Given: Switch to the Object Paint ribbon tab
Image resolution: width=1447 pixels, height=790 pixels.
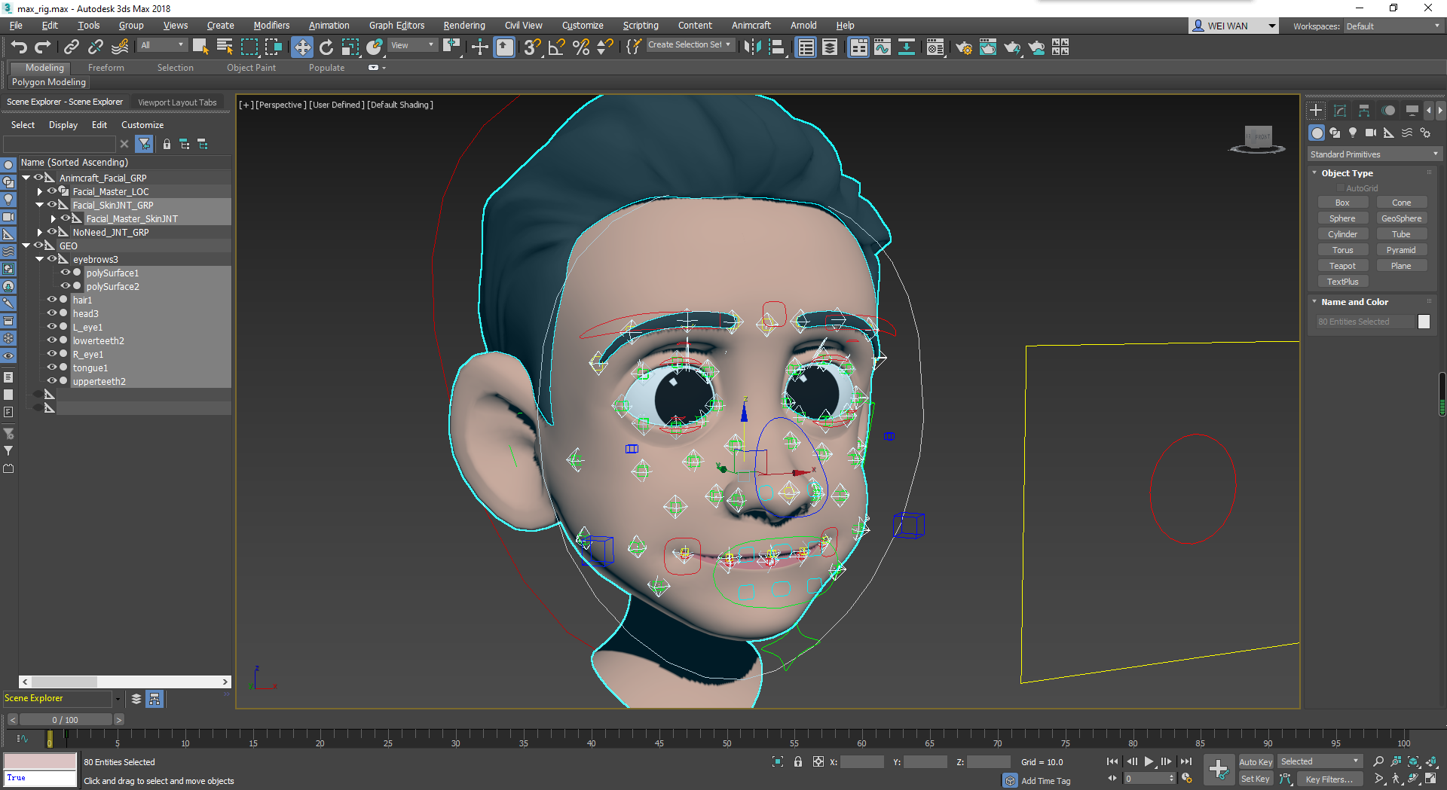Looking at the screenshot, I should pyautogui.click(x=251, y=68).
